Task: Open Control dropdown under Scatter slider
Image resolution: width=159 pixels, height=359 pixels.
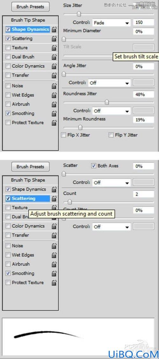Action: (111, 183)
